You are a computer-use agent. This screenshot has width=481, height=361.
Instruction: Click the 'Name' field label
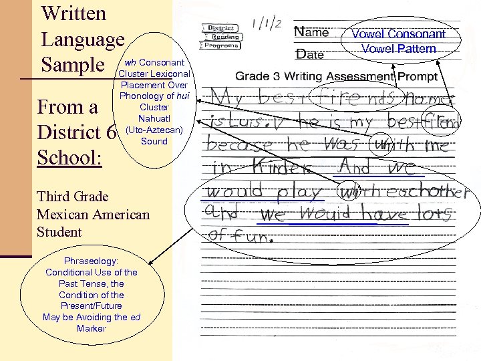point(311,32)
